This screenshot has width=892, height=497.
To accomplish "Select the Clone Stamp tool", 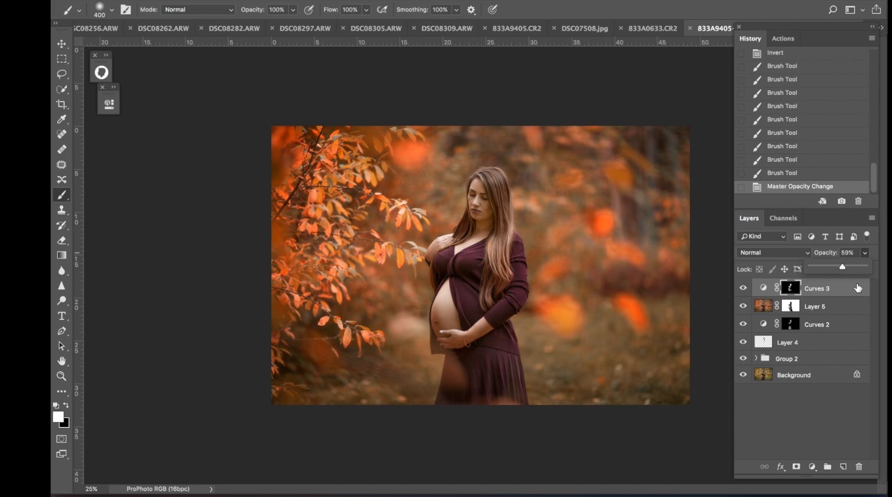I will [62, 210].
